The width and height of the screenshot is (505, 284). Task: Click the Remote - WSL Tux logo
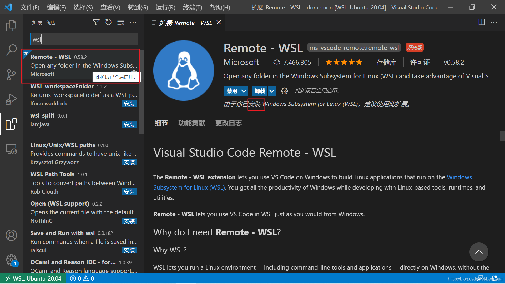click(x=184, y=70)
